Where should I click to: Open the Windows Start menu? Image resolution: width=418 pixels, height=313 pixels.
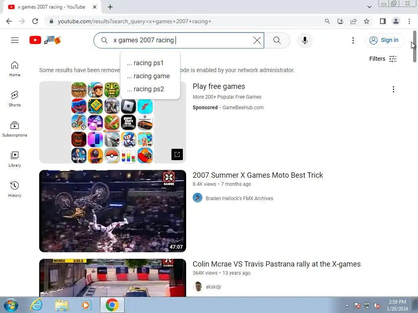coord(11,305)
